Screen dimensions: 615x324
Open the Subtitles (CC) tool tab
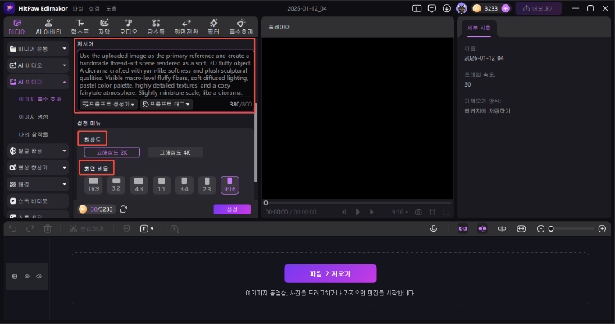click(x=104, y=27)
